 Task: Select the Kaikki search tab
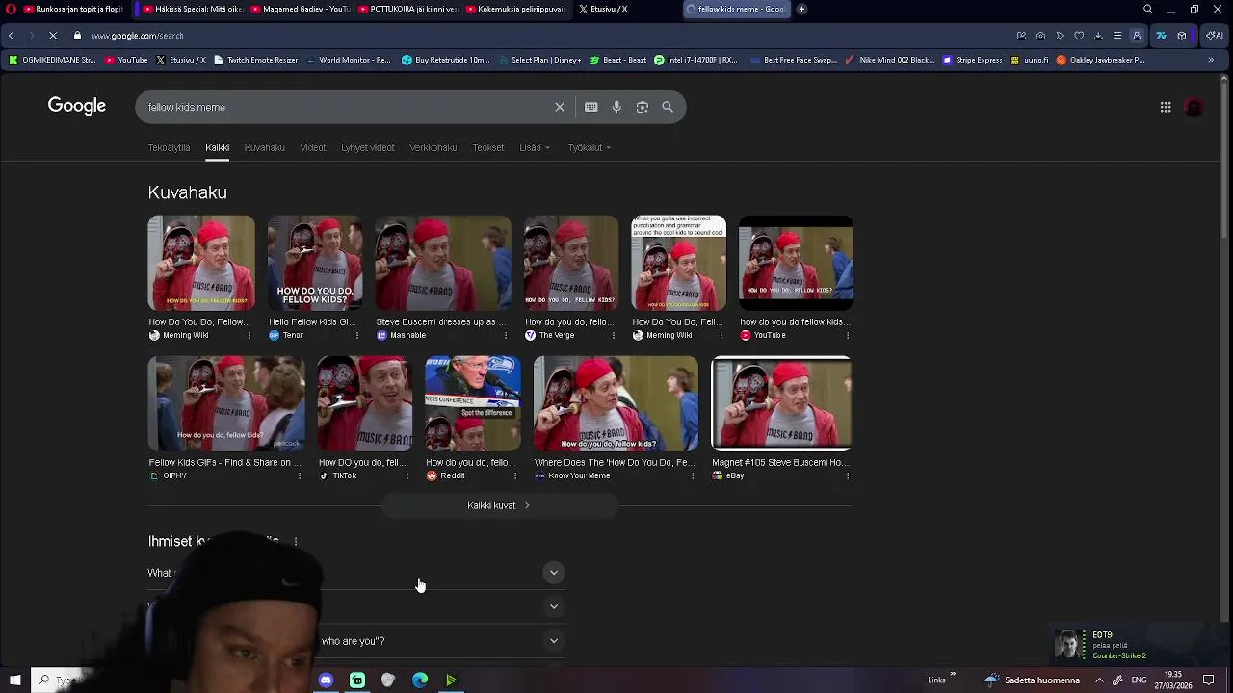[x=217, y=147]
